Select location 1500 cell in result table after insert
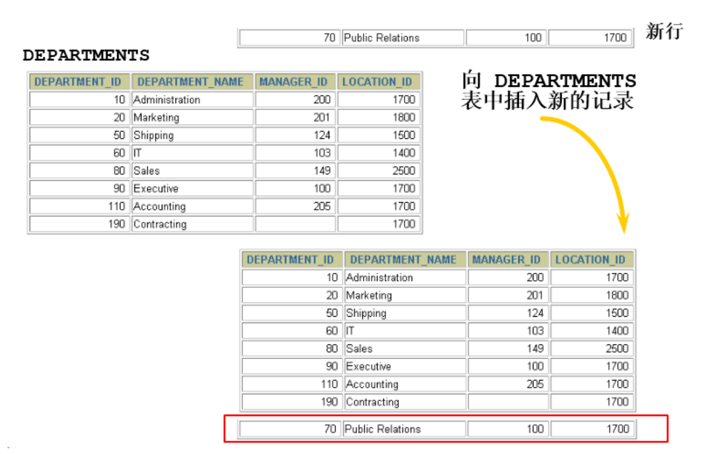Screen dimensions: 709x454 592,313
